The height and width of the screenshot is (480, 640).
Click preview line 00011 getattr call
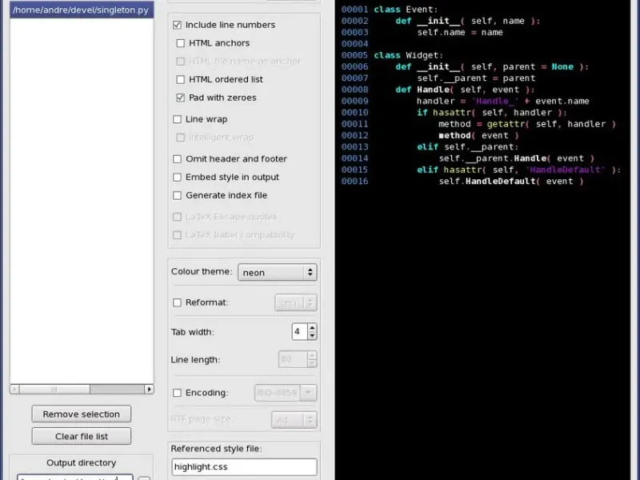point(478,124)
